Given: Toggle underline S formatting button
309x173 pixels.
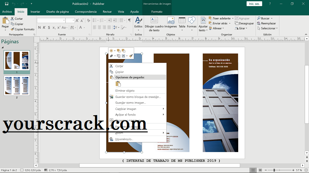Looking at the screenshot, I should [49, 27].
